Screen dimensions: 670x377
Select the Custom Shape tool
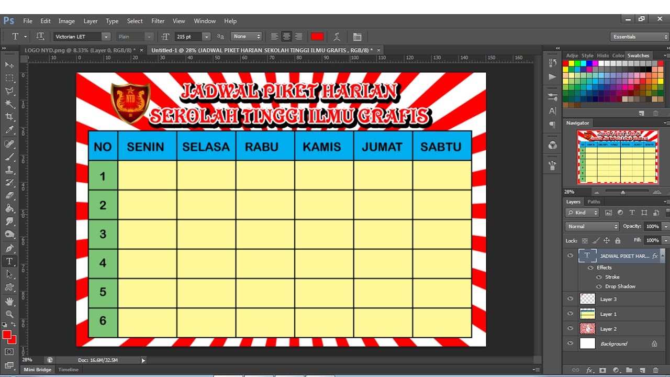tap(9, 287)
